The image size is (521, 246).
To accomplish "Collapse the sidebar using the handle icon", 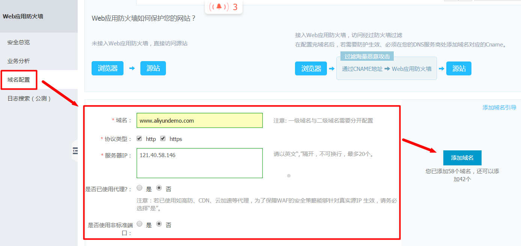I will 75,151.
